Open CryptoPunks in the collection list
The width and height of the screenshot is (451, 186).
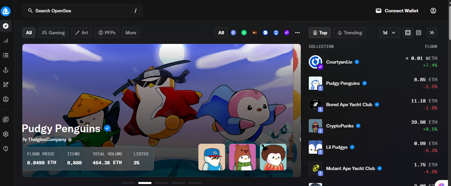click(373, 126)
